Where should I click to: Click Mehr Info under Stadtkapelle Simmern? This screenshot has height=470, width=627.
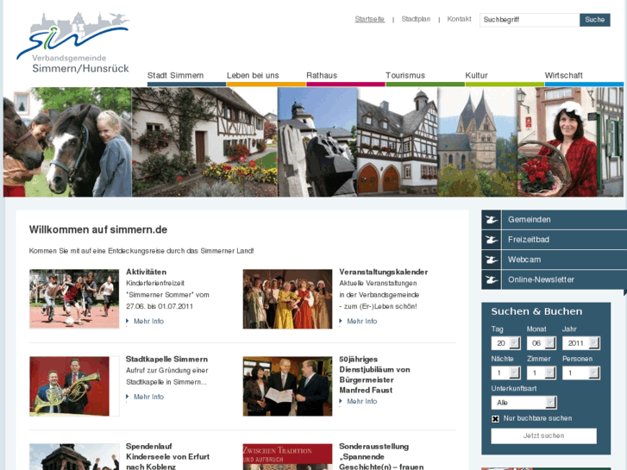148,397
